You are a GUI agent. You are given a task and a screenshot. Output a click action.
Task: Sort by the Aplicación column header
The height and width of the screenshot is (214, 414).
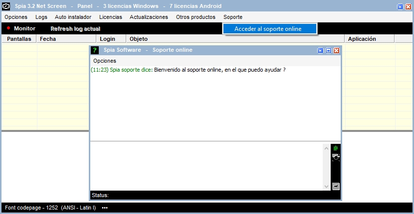tap(370, 39)
